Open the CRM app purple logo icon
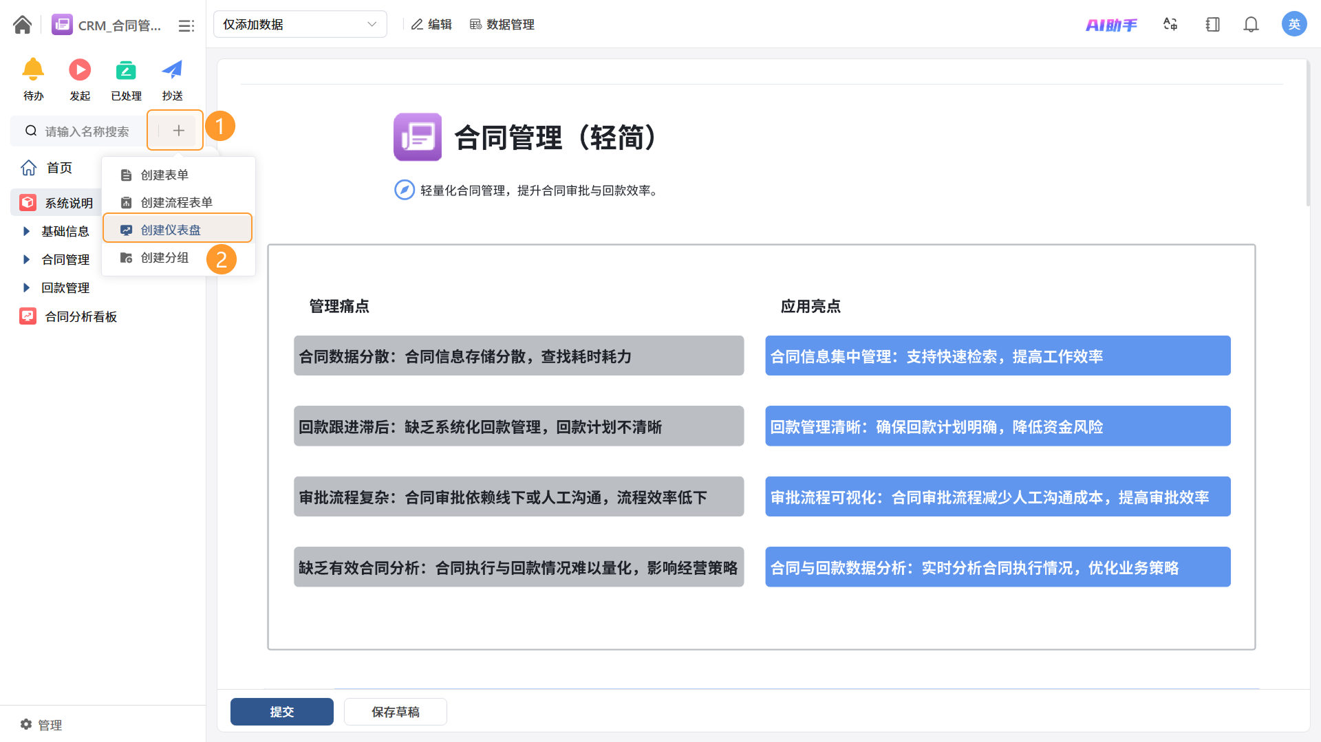Viewport: 1321px width, 742px height. click(x=62, y=25)
